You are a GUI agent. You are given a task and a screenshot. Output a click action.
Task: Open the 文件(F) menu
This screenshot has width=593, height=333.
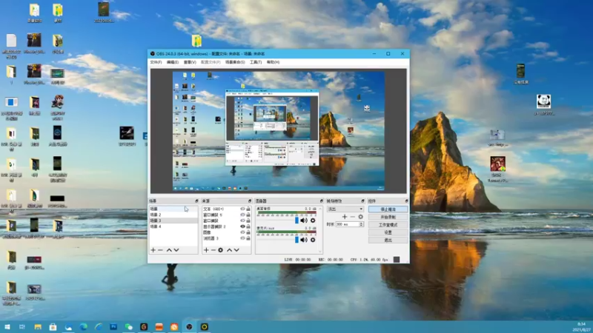[156, 62]
